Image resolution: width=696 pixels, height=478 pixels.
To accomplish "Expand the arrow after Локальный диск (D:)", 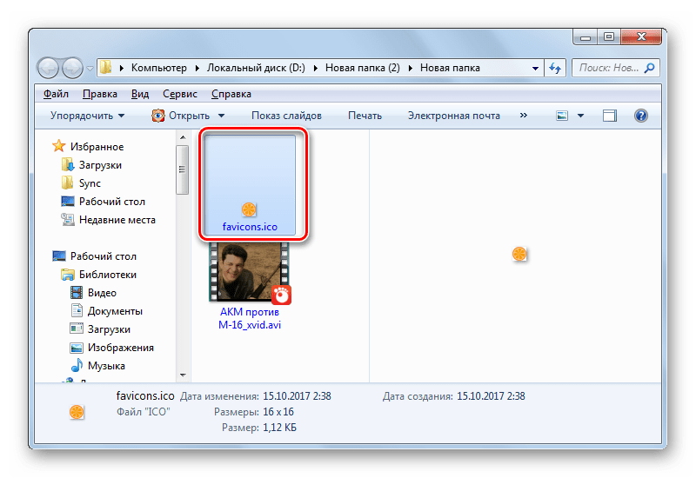I will click(316, 69).
